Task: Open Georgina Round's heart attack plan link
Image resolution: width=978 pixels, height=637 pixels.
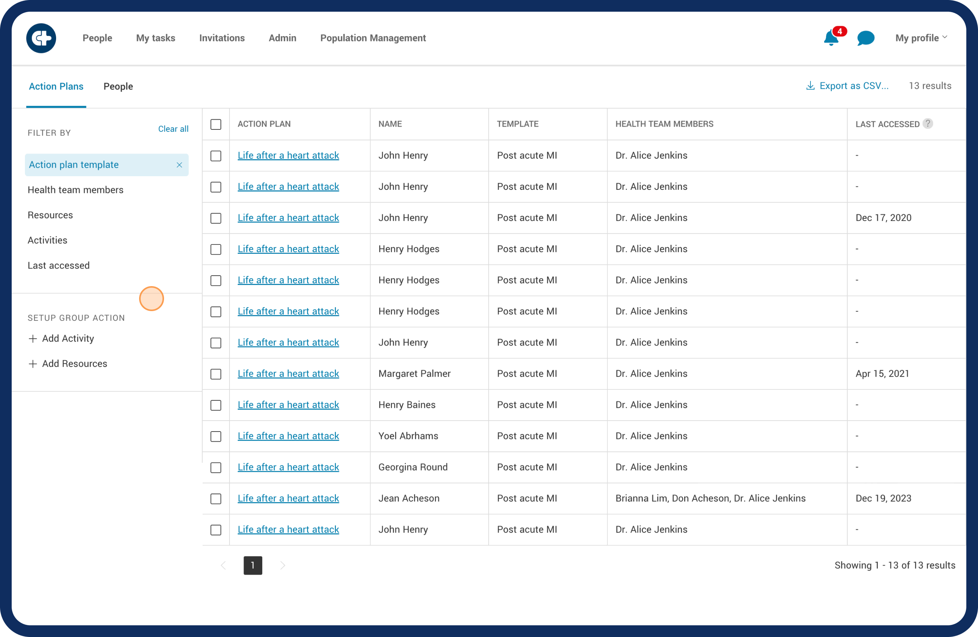Action: 288,467
